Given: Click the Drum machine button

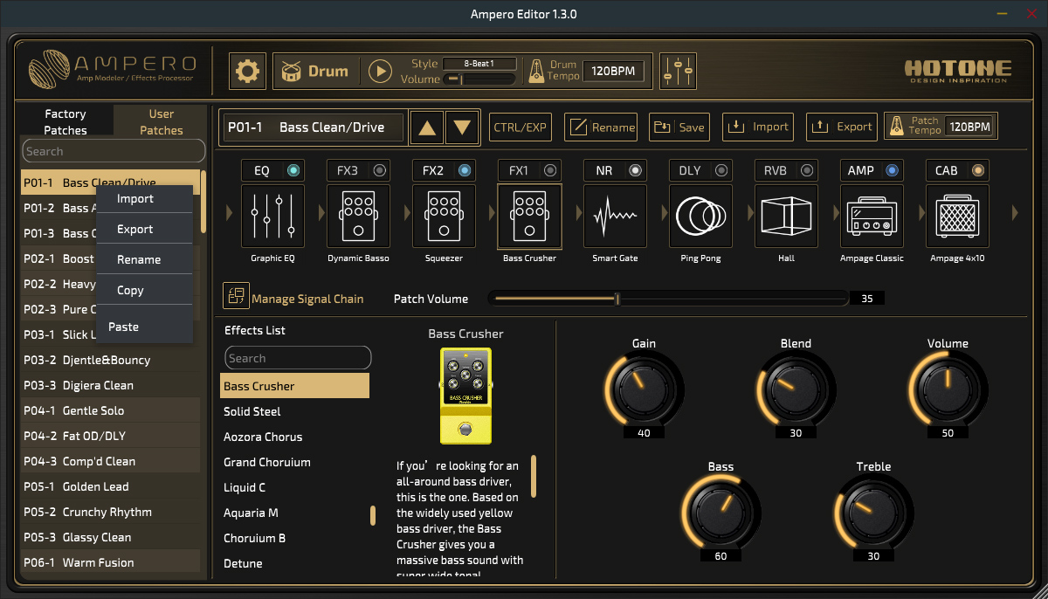Looking at the screenshot, I should coord(315,71).
